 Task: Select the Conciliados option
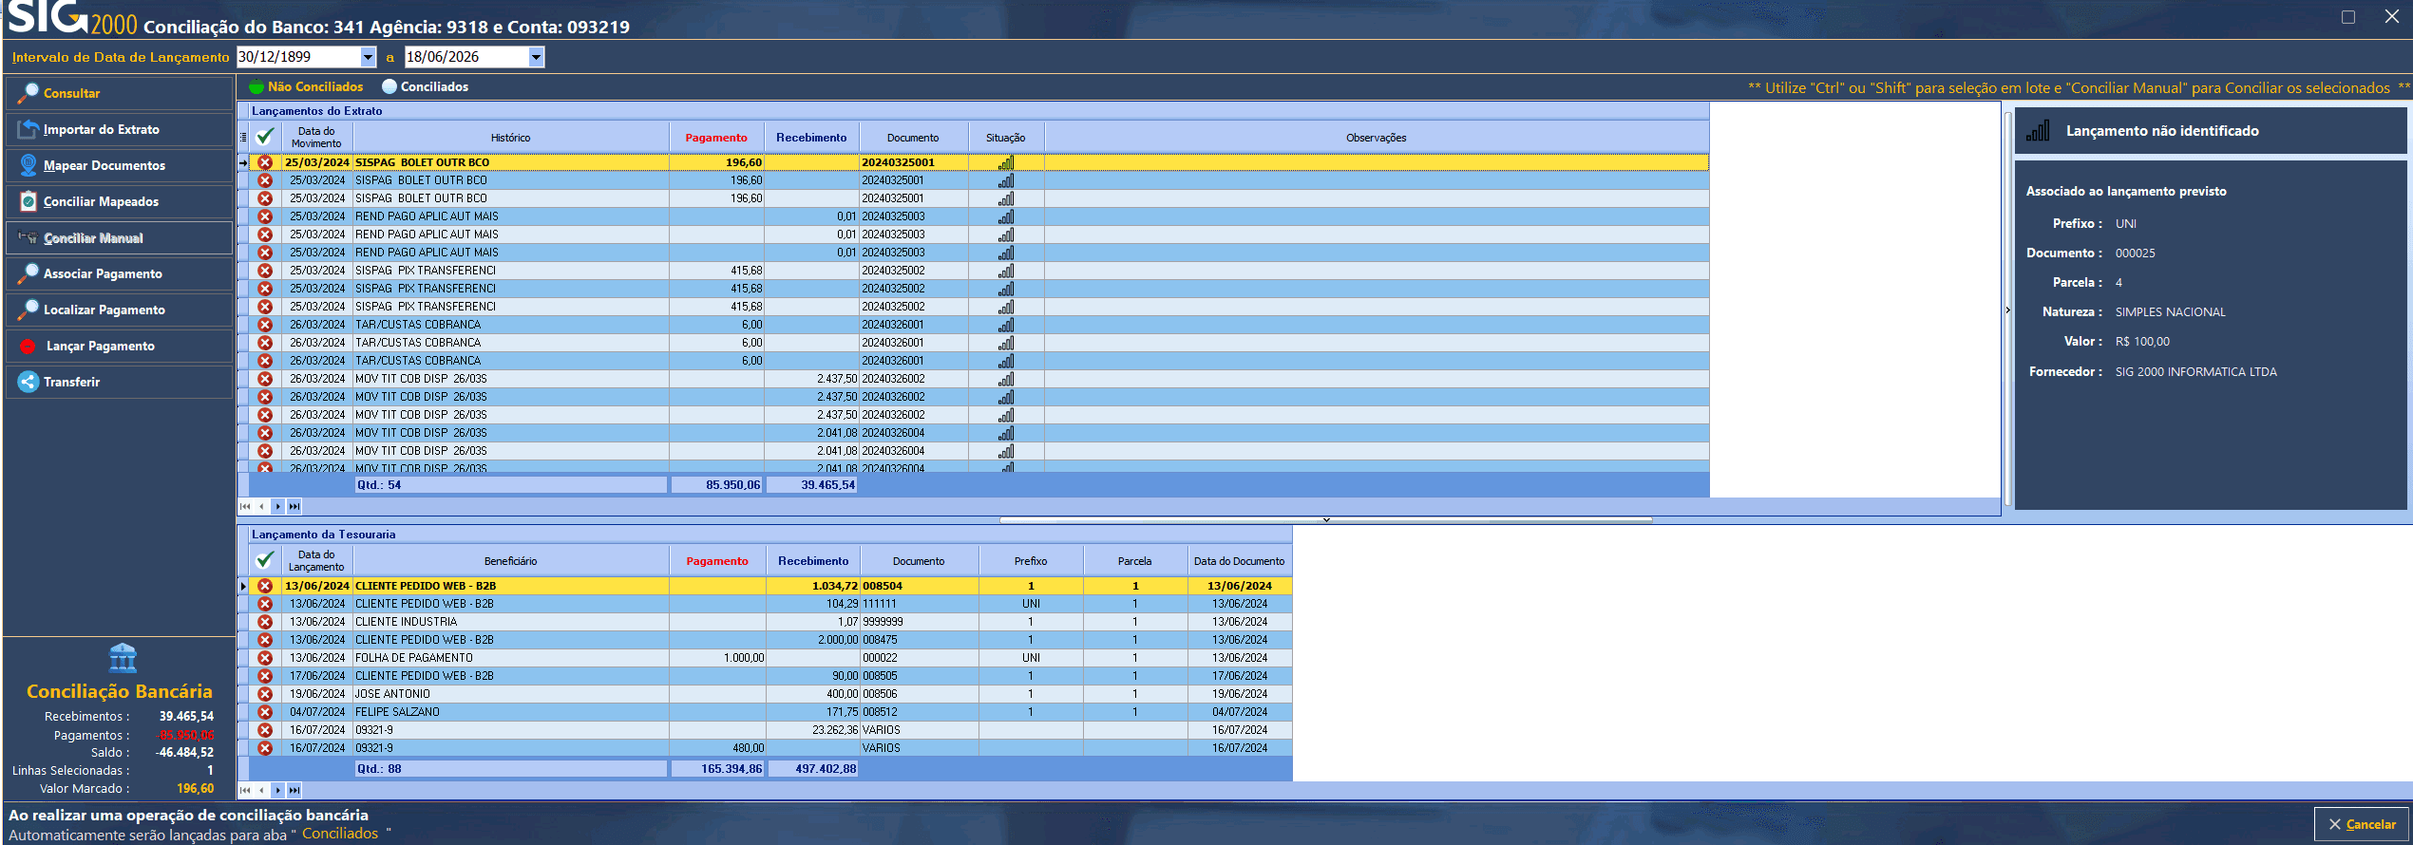425,86
